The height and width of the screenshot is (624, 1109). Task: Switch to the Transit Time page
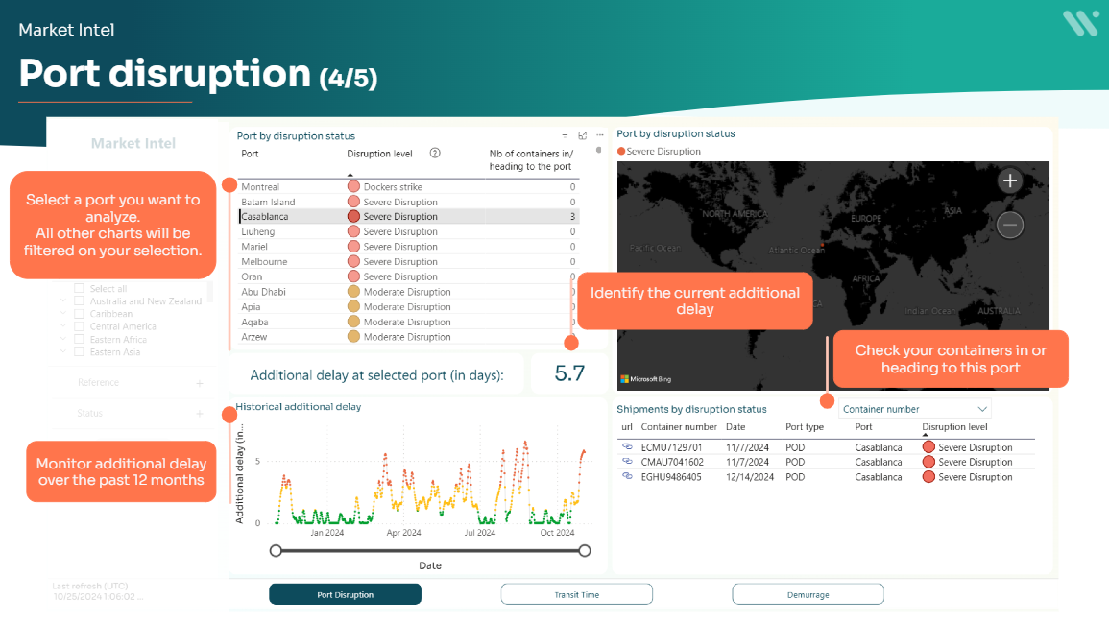pos(576,594)
